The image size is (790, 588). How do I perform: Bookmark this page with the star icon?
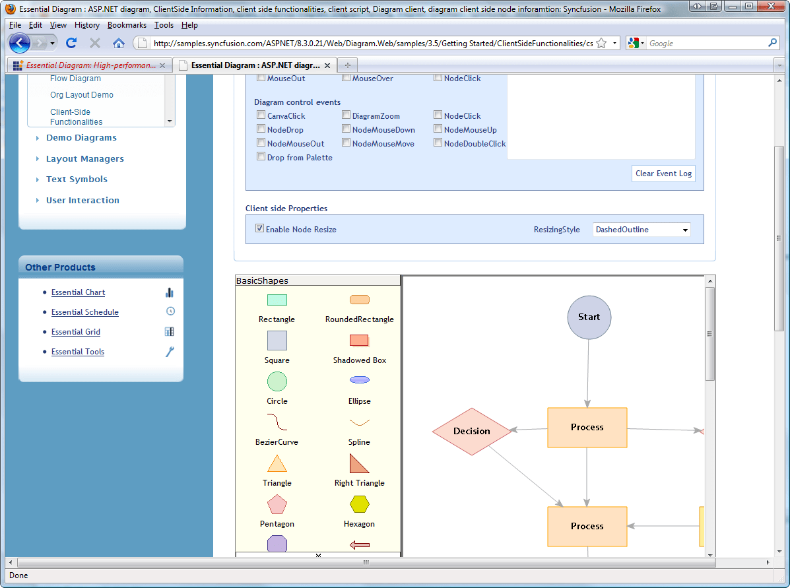point(601,44)
